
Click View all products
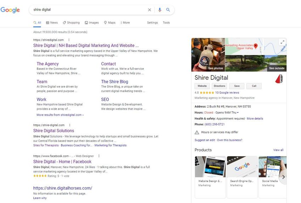pyautogui.click(x=278, y=150)
